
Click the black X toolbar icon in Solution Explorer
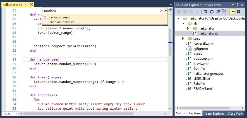pos(239,11)
